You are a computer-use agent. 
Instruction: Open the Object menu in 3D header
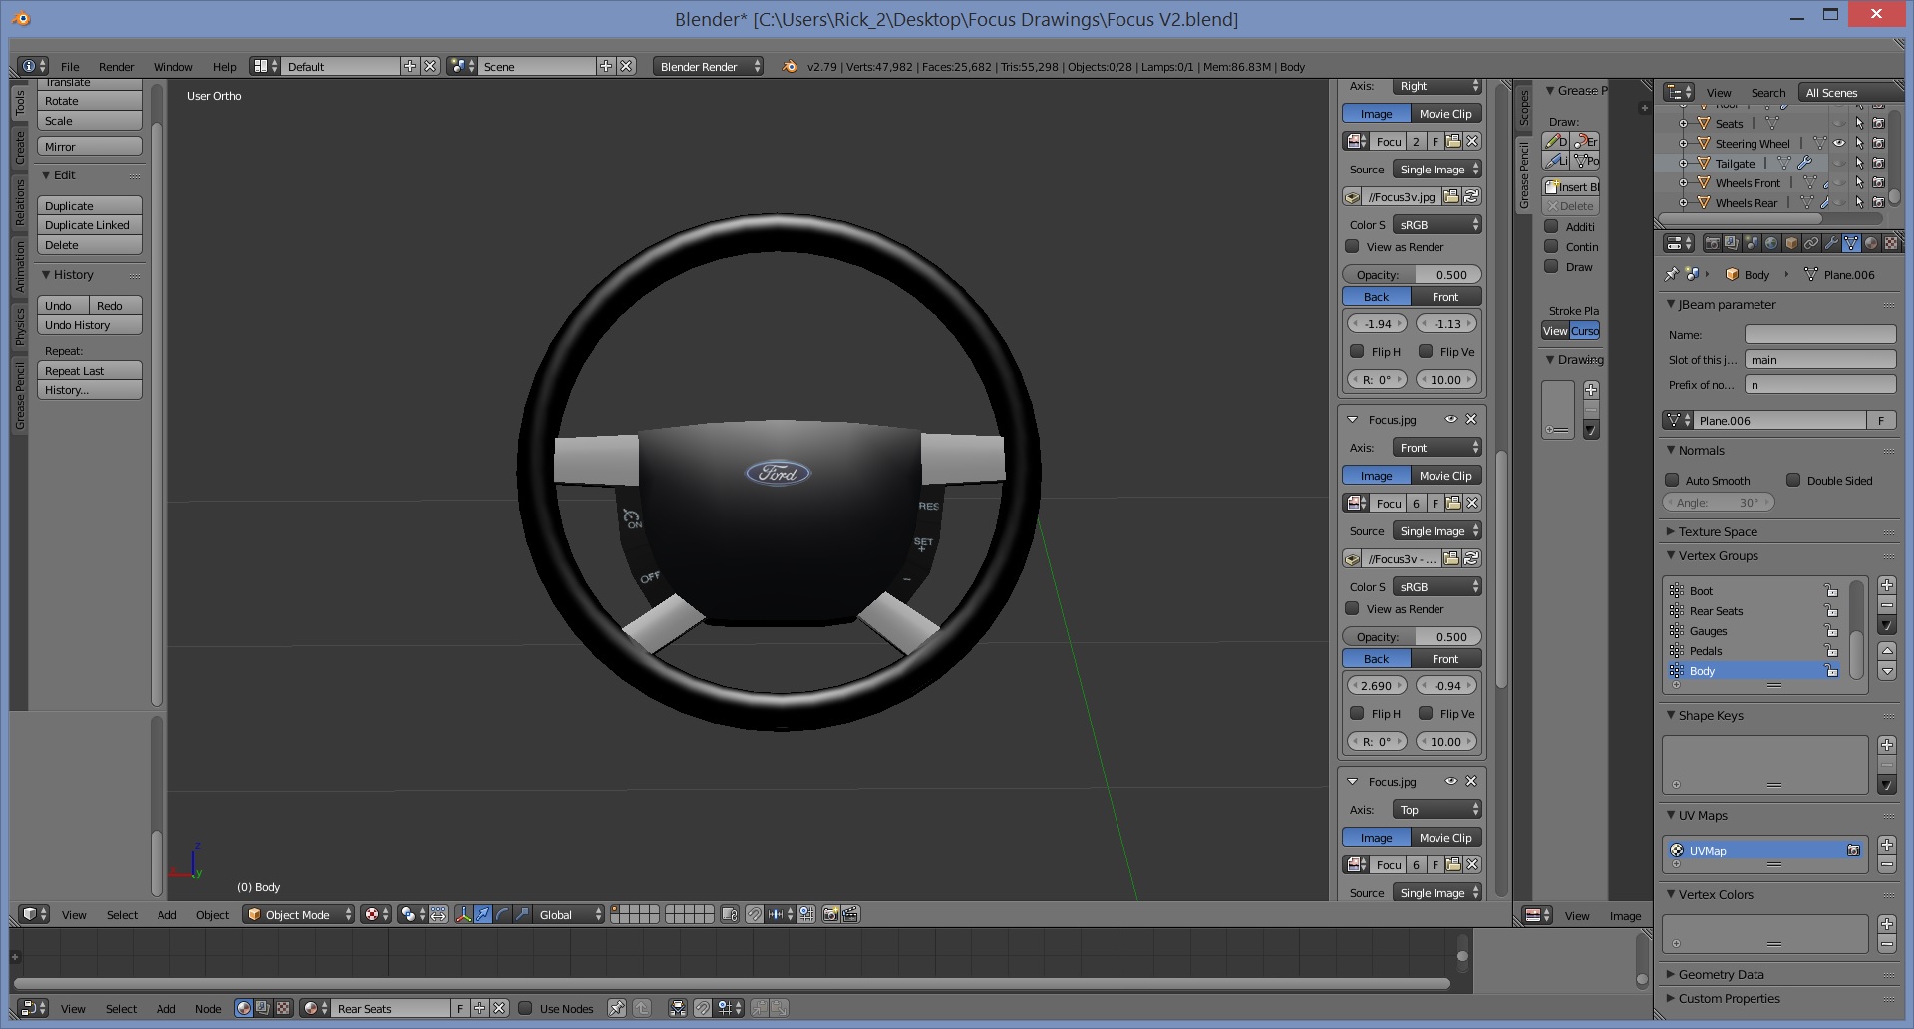click(x=212, y=914)
